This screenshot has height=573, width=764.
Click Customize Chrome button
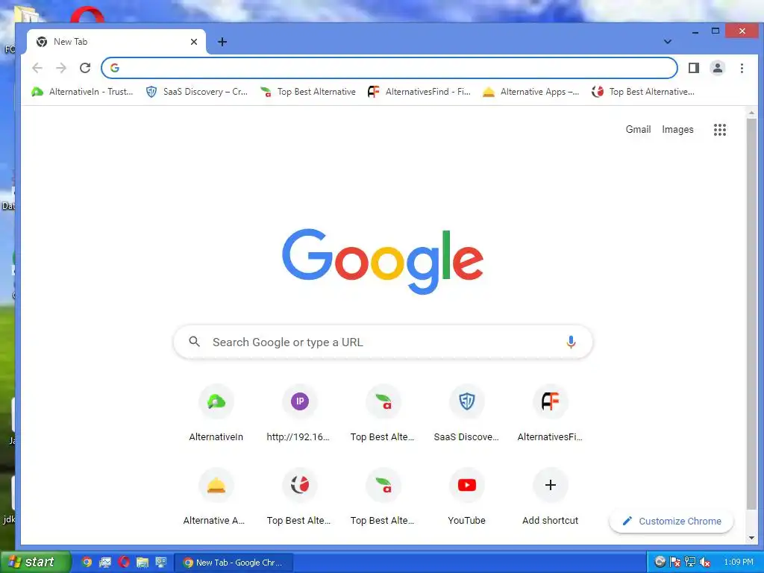point(671,521)
